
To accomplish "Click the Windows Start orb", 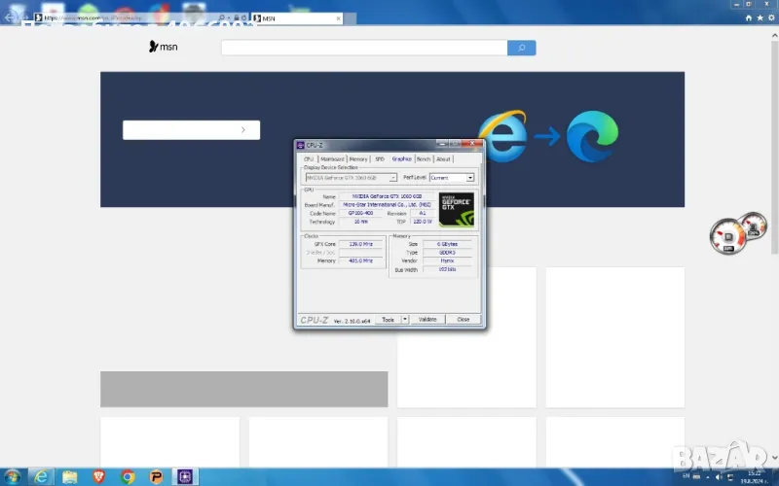I will coord(12,476).
